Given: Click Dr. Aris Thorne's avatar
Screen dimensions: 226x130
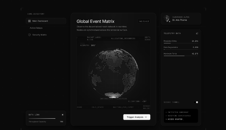Looking at the screenshot, I should (x=167, y=19).
